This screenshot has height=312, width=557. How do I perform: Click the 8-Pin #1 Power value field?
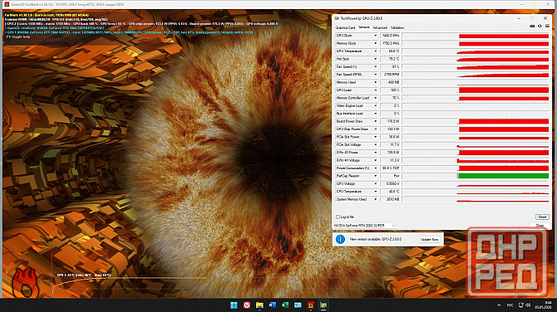[x=390, y=153]
